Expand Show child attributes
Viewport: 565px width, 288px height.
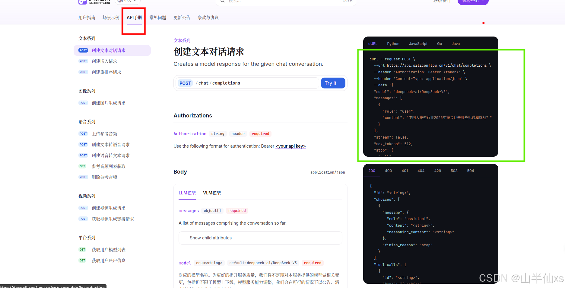click(260, 238)
